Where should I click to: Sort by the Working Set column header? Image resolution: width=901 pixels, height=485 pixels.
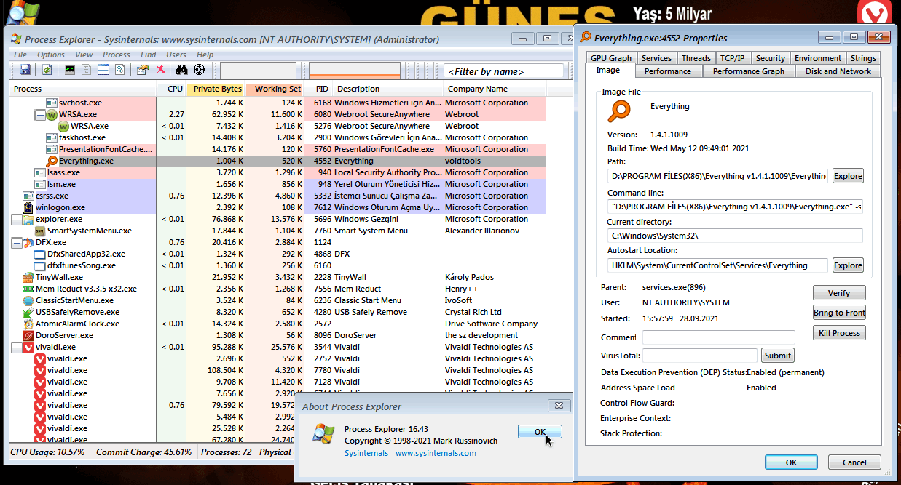(x=275, y=89)
